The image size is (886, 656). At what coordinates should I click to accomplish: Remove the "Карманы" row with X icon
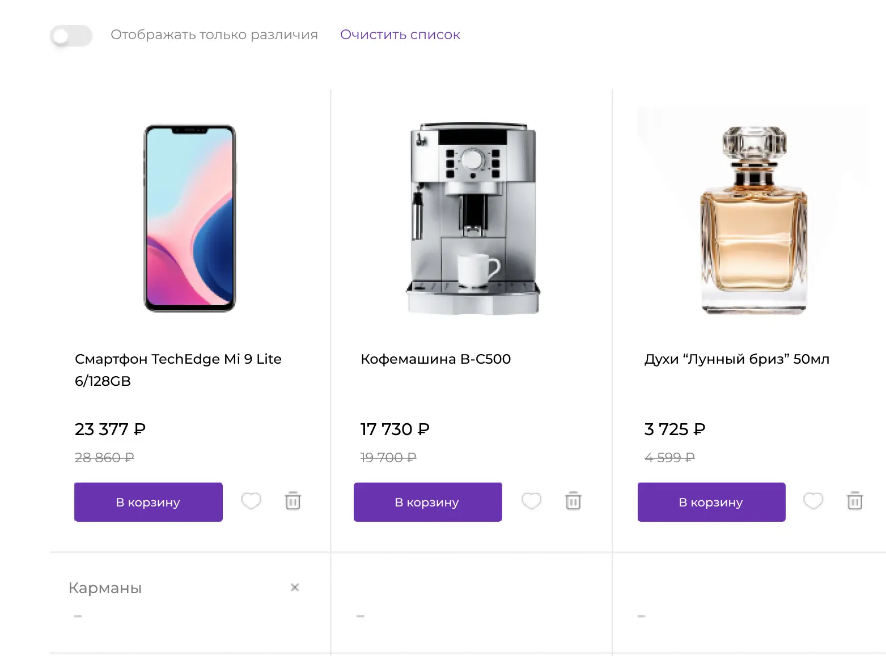(295, 587)
